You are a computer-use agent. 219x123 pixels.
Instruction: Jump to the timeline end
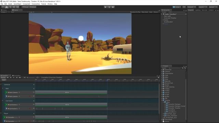point(20,78)
